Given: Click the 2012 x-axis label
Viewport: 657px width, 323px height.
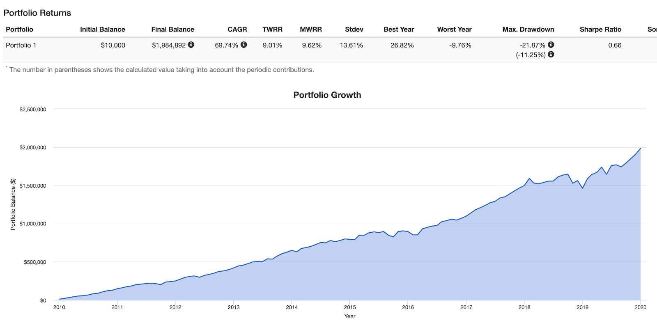Looking at the screenshot, I should tap(175, 307).
